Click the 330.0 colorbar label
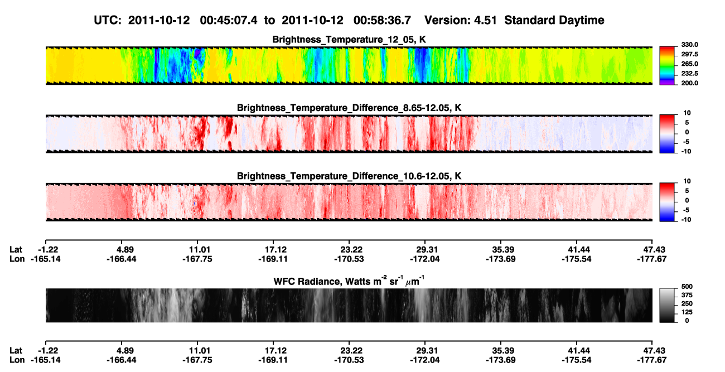The width and height of the screenshot is (725, 372). (x=690, y=45)
